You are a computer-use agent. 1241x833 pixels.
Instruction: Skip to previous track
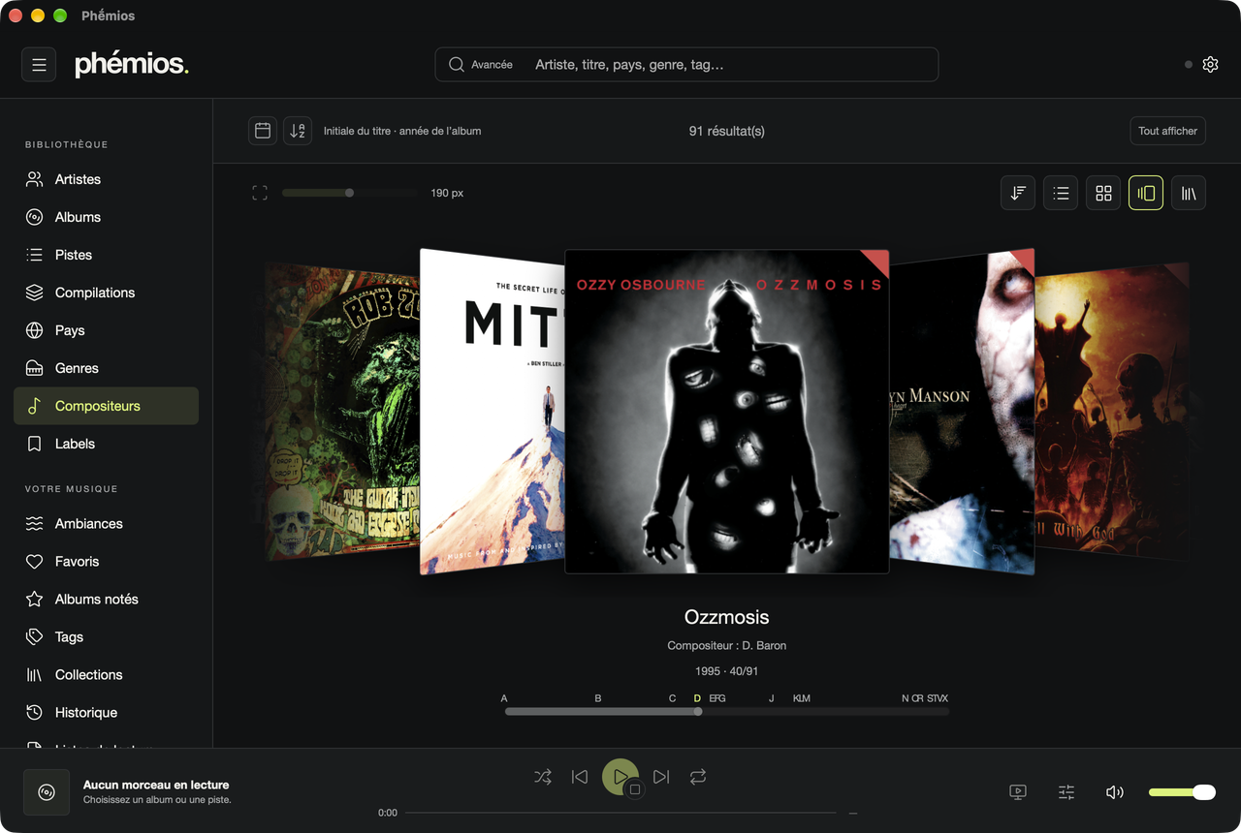click(580, 777)
